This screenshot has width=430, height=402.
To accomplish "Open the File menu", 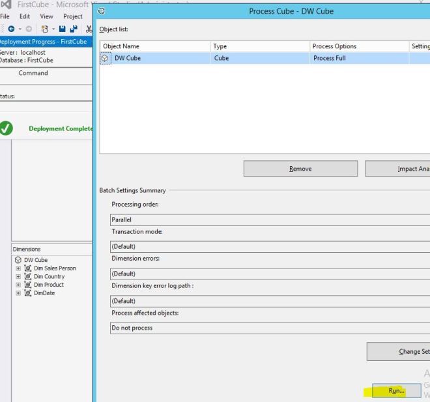I will (5, 16).
